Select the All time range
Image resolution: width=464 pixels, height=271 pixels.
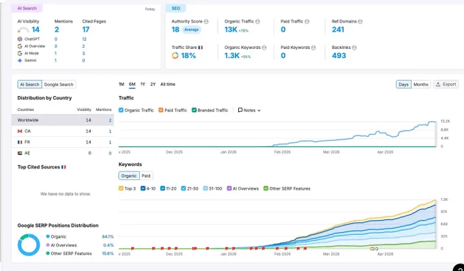tap(168, 84)
